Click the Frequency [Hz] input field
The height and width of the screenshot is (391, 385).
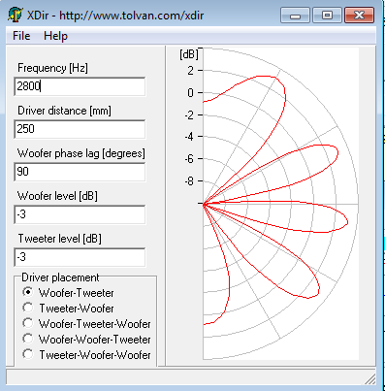click(x=80, y=86)
